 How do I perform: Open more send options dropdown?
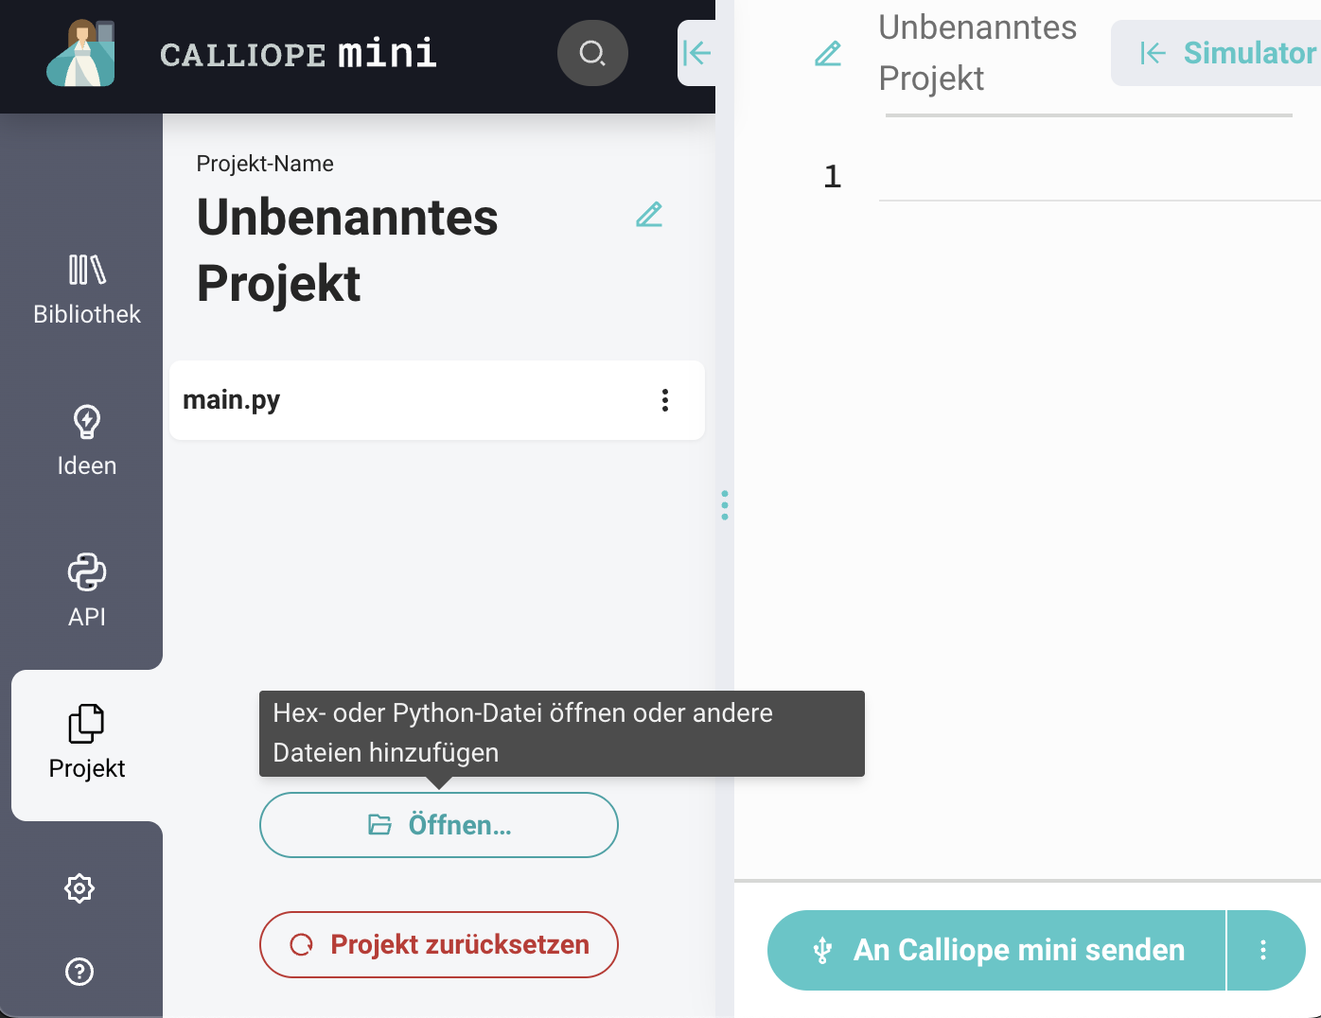tap(1263, 950)
